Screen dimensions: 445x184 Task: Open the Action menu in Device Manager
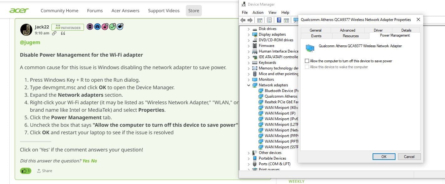[258, 13]
